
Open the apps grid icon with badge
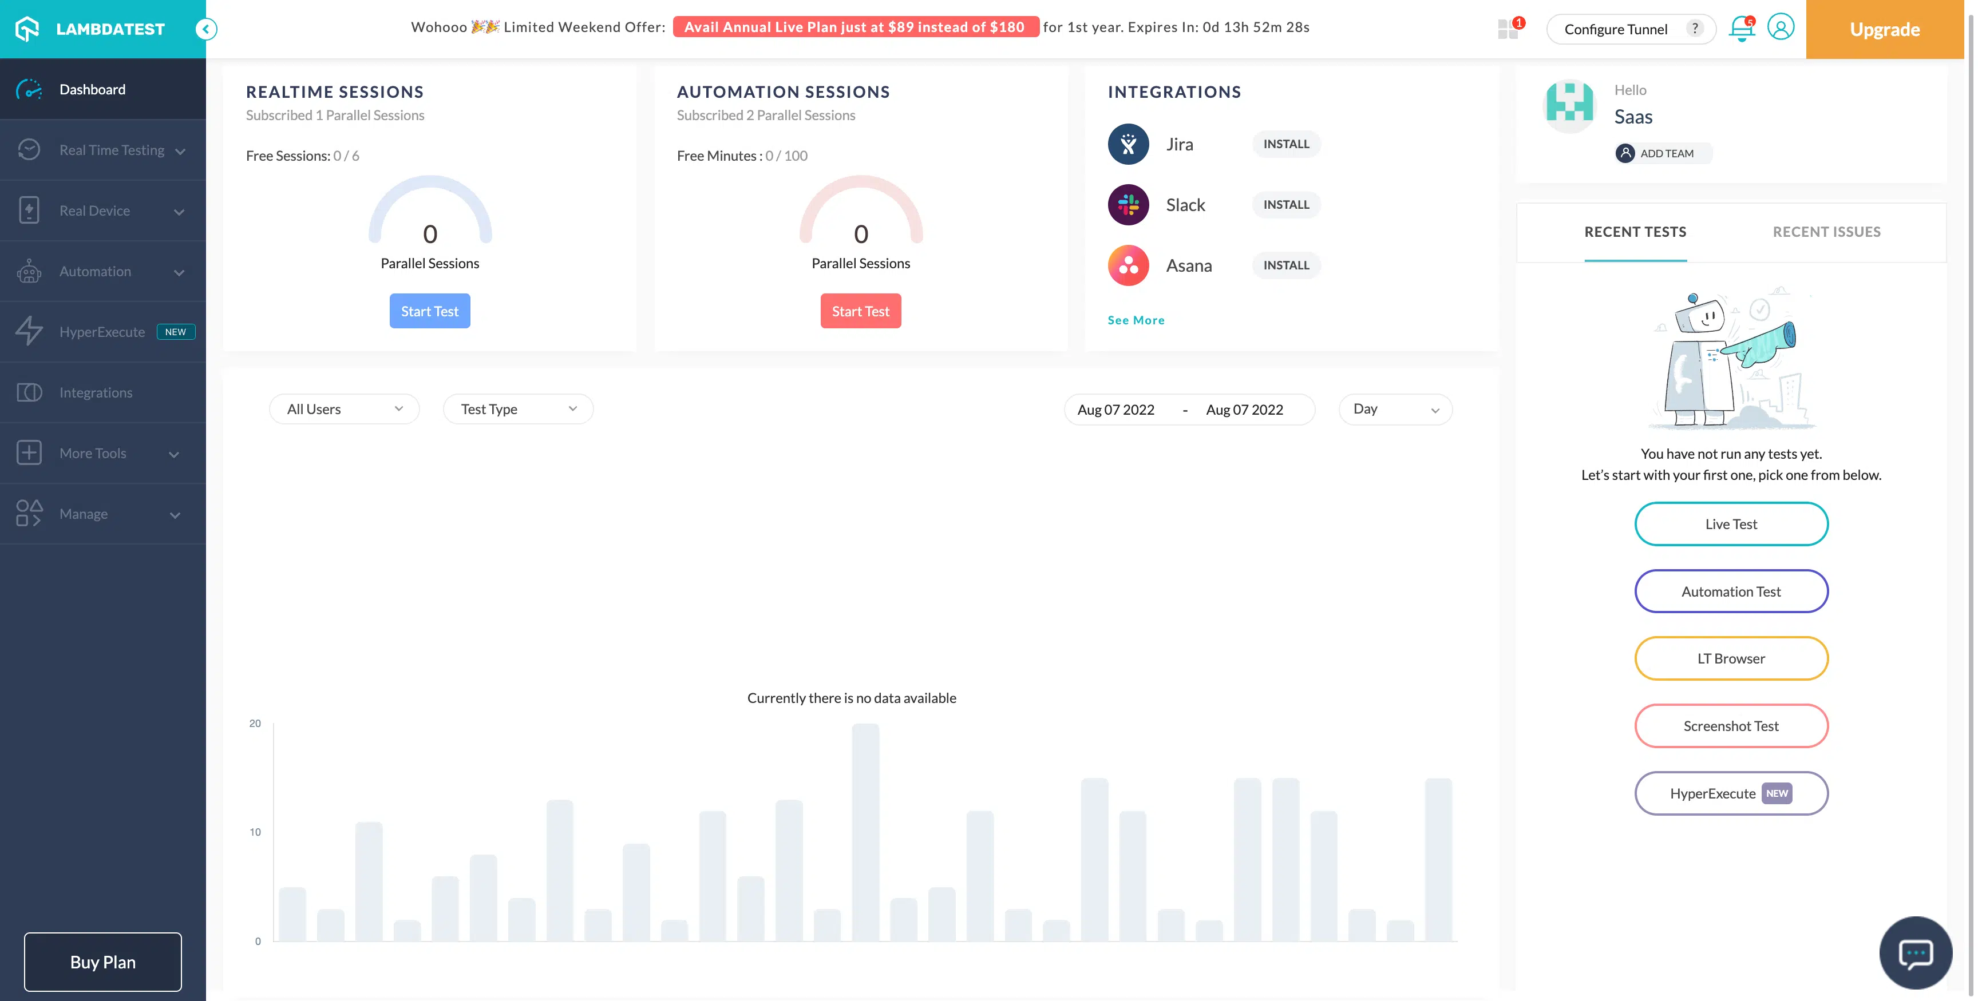(1509, 29)
